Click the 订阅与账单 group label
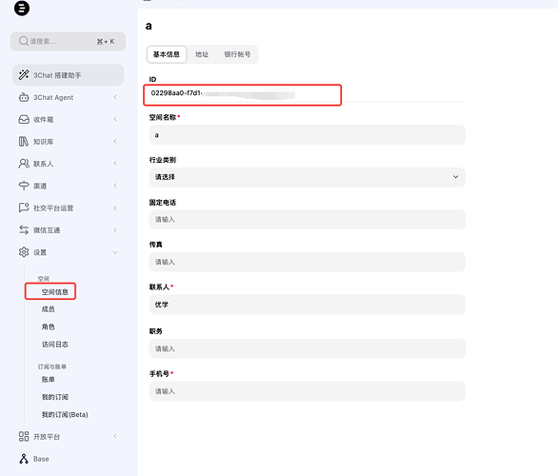Image resolution: width=558 pixels, height=476 pixels. click(52, 367)
